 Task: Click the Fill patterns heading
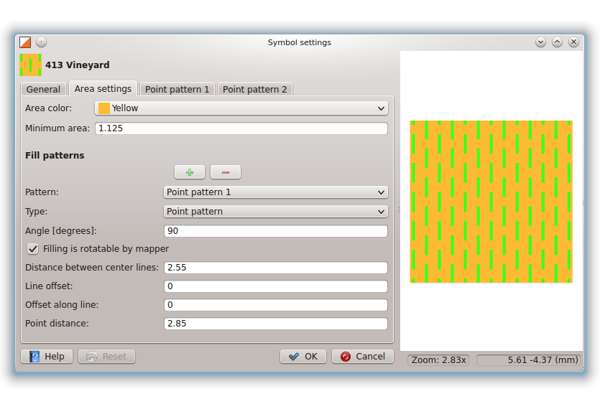[x=55, y=156]
